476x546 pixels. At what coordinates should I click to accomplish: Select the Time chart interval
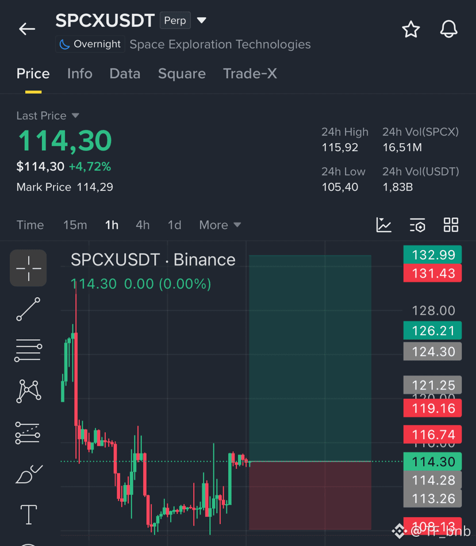(x=30, y=225)
